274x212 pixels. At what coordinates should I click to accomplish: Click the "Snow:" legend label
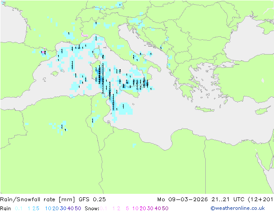pos(92,209)
